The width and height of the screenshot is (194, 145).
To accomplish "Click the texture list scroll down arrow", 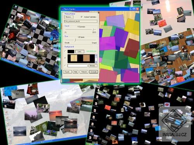I will coord(96,61).
